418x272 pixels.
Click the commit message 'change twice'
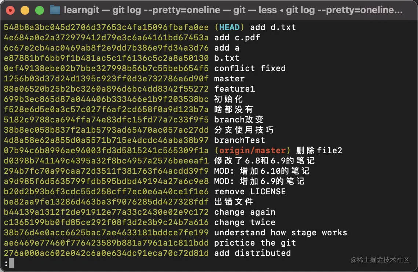click(245, 222)
